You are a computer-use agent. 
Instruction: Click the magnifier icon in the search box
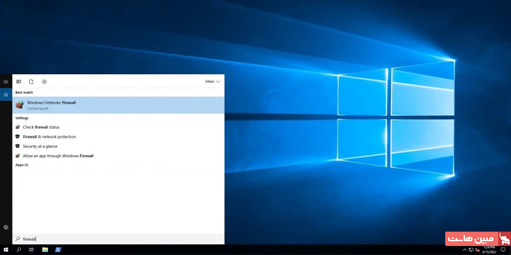[18, 239]
